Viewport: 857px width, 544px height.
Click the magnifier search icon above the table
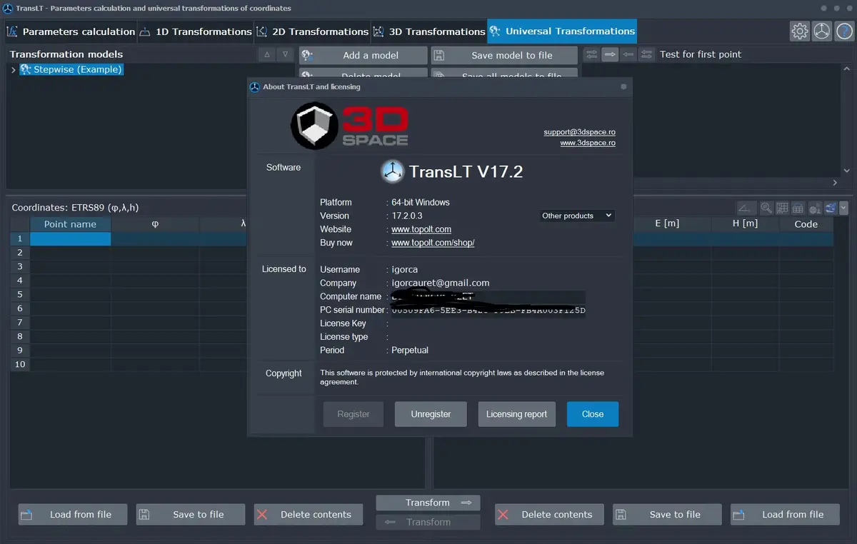[x=766, y=208]
